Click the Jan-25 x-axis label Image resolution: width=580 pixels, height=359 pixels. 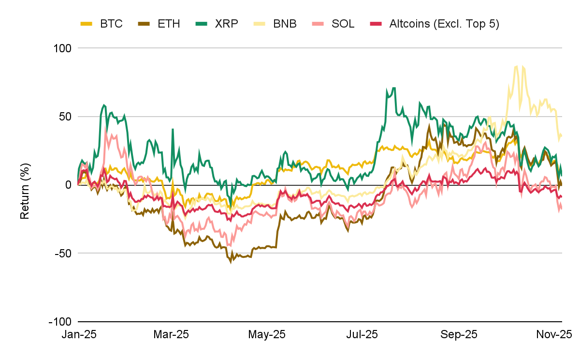[79, 334]
